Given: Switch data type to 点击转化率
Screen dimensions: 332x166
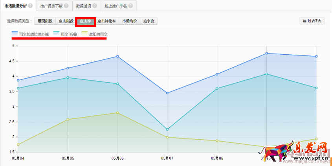Looking at the screenshot, I should tap(106, 21).
